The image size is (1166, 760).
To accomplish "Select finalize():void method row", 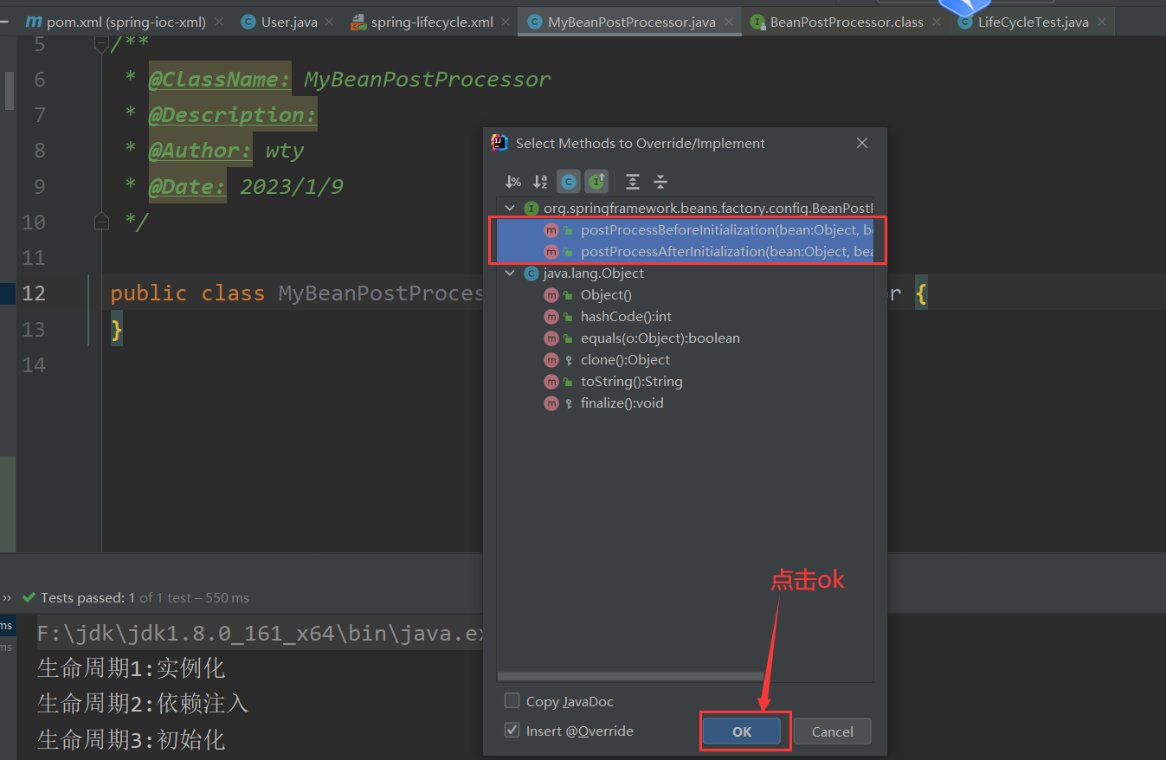I will [x=686, y=403].
